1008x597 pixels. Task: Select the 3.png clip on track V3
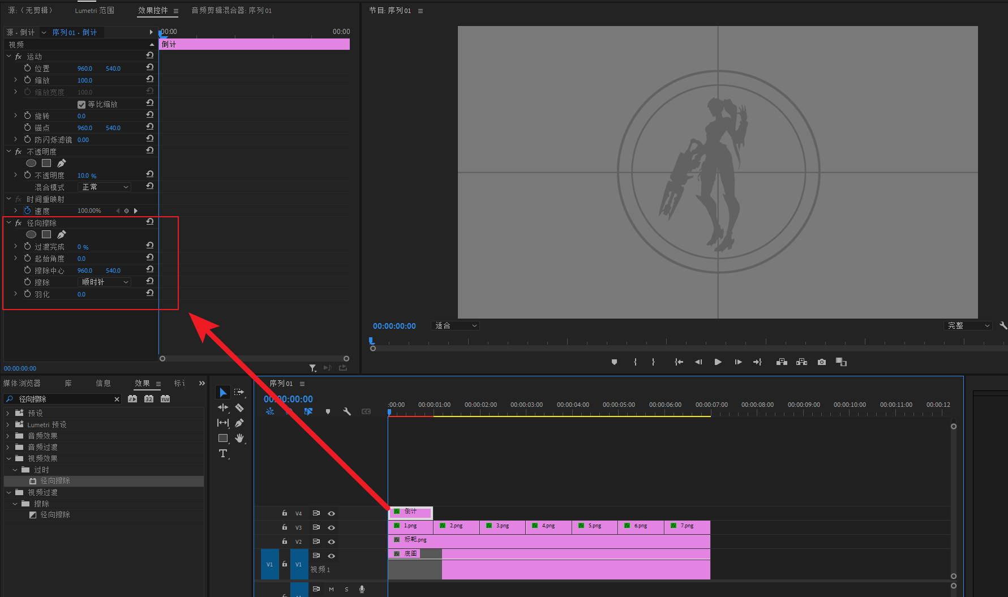coord(502,526)
